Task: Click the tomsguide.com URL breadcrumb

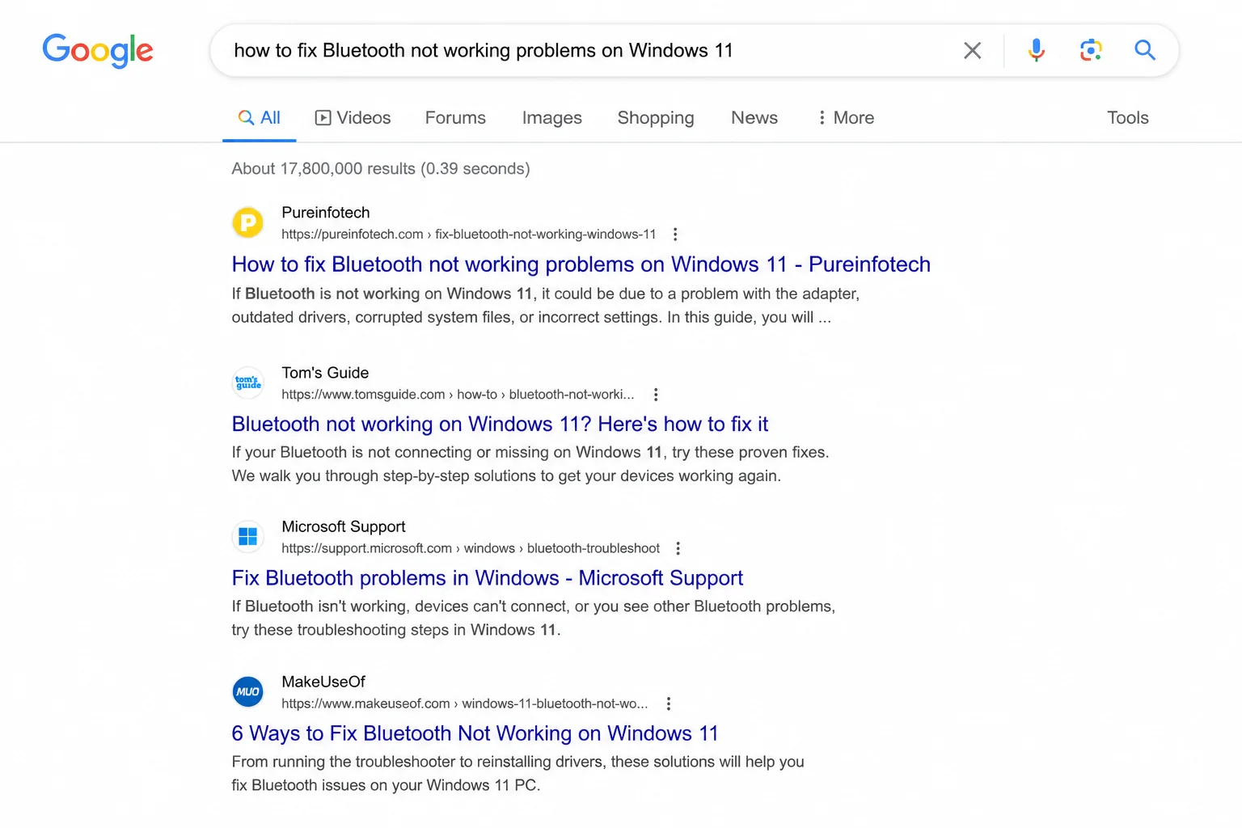Action: (458, 395)
